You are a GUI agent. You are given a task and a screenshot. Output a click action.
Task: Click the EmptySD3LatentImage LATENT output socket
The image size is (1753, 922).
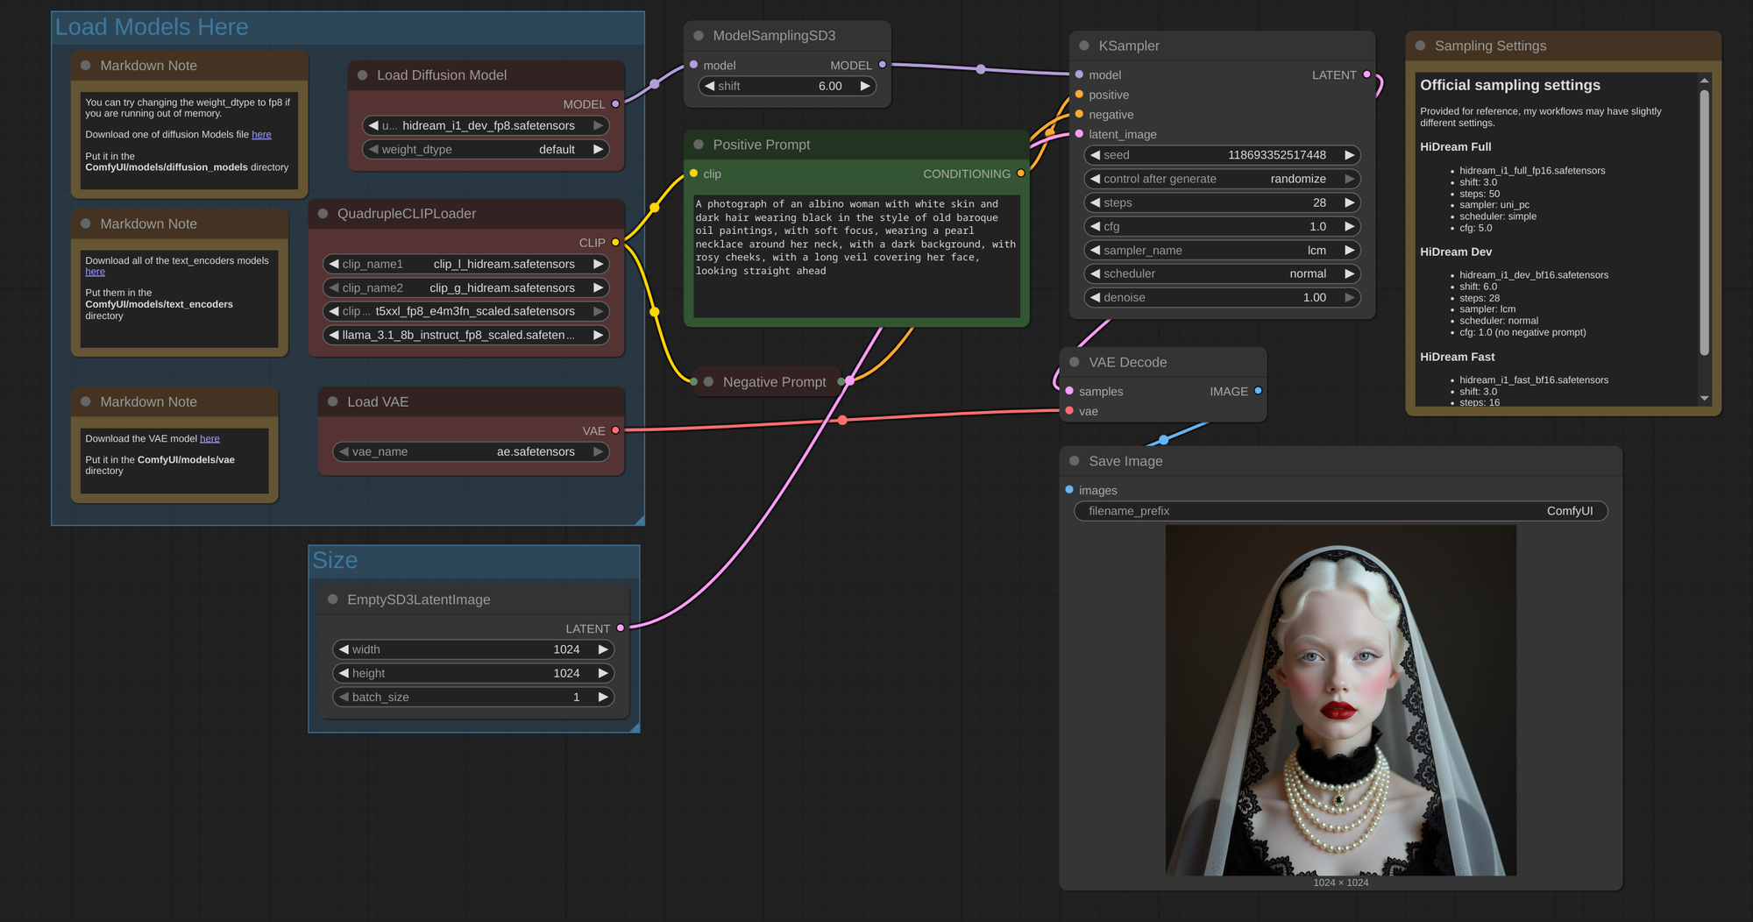[x=621, y=628]
